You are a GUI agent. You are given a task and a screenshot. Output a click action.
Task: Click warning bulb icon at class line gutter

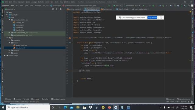click(x=70, y=38)
